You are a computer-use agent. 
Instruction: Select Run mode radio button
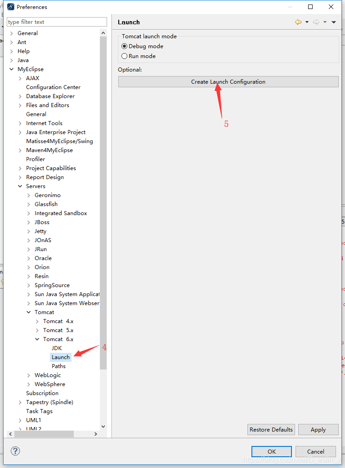(x=125, y=56)
